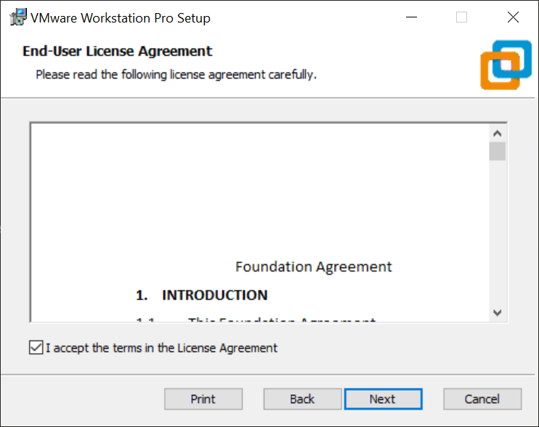The width and height of the screenshot is (539, 427).
Task: Close the setup window with the X
Action: click(513, 17)
